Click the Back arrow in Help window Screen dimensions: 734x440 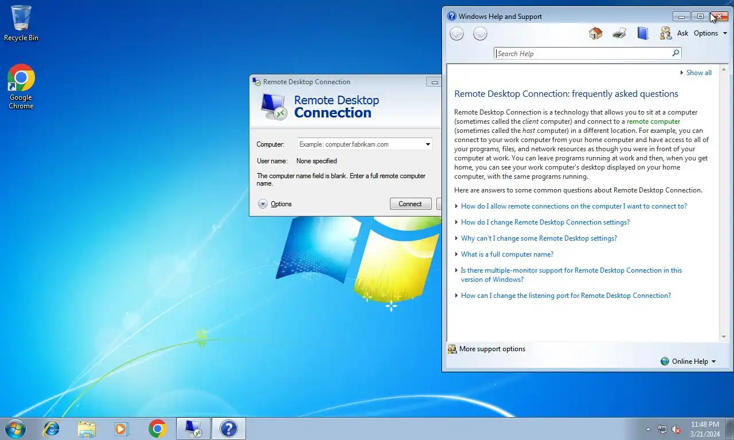point(456,34)
